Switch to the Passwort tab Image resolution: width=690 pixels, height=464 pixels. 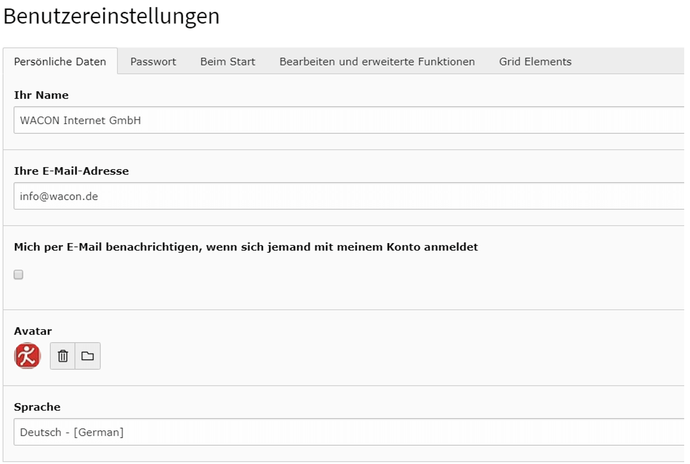(153, 61)
